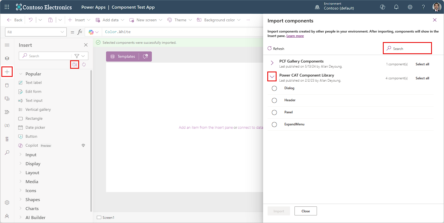Click the Search field in Import components
Viewport: 444px width, 223px height.
407,48
